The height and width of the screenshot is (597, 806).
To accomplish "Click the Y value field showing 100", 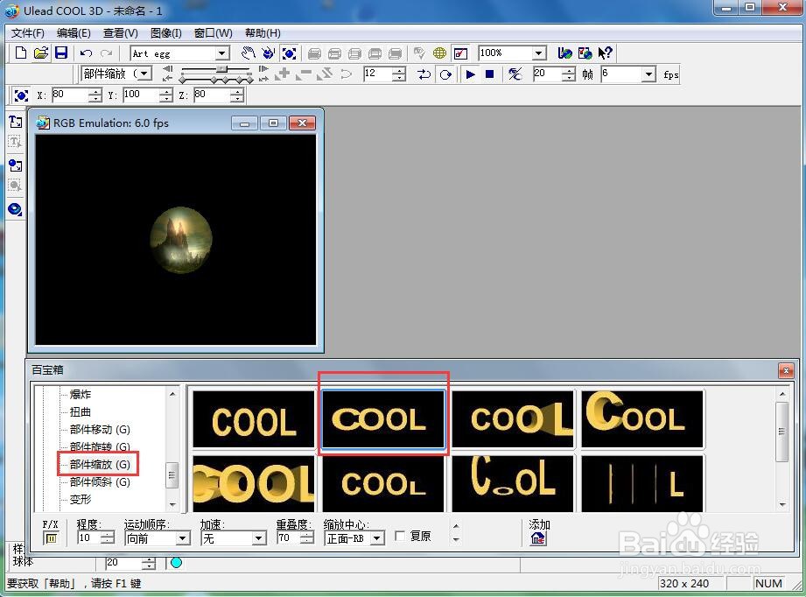I will 141,95.
